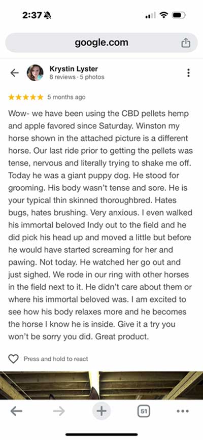Open the attached horse barn photo
The width and height of the screenshot is (203, 440).
click(x=101, y=385)
